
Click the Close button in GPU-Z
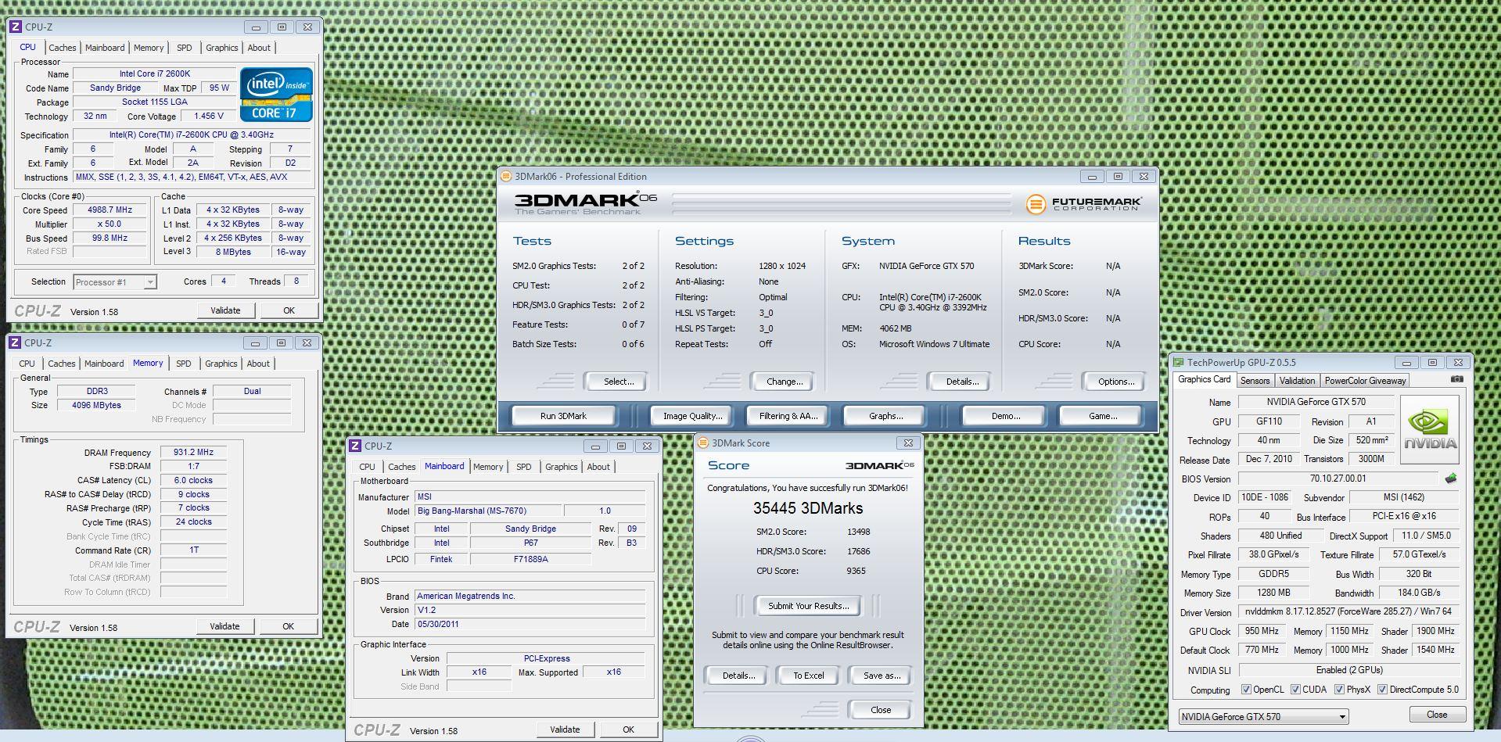coord(1436,715)
